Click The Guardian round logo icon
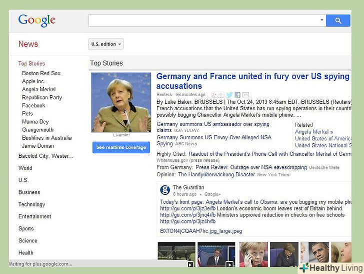 pyautogui.click(x=165, y=190)
